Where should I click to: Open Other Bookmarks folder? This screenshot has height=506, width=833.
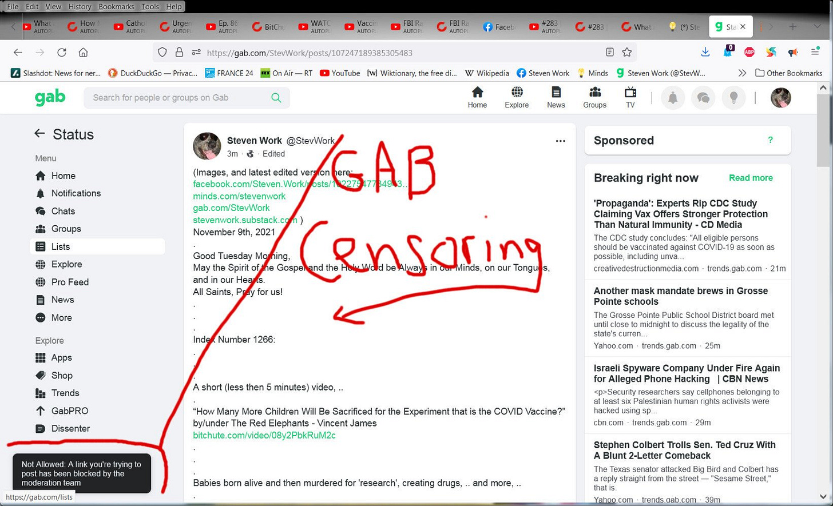788,73
